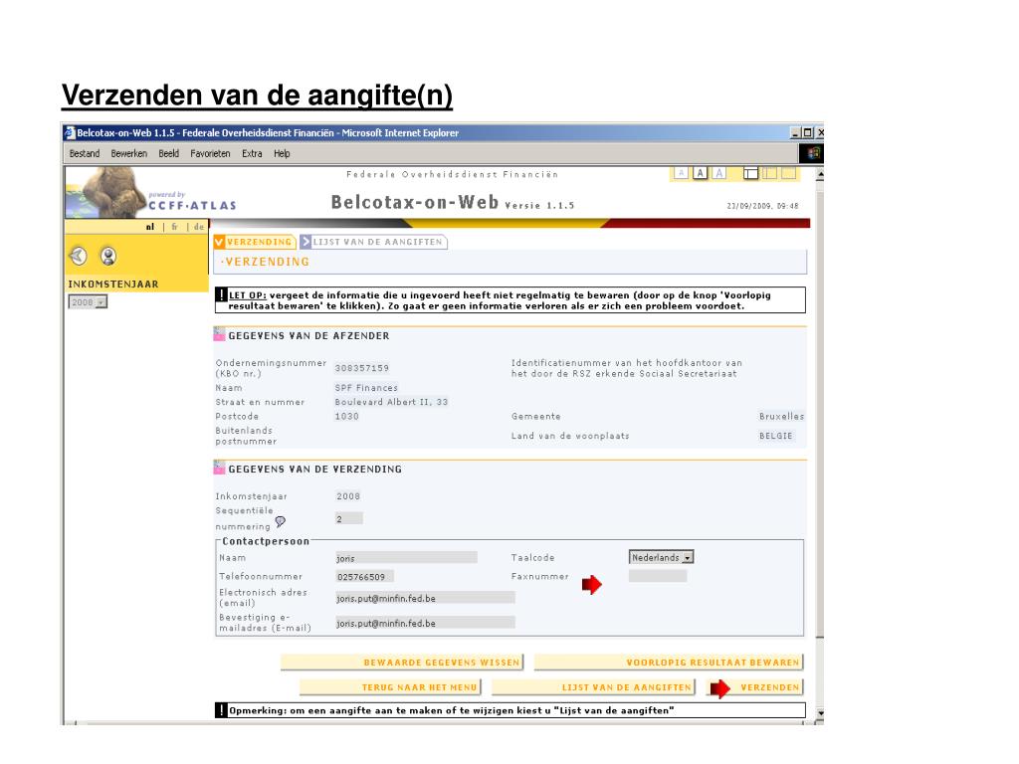Click the Postcode value 1030

tap(346, 416)
